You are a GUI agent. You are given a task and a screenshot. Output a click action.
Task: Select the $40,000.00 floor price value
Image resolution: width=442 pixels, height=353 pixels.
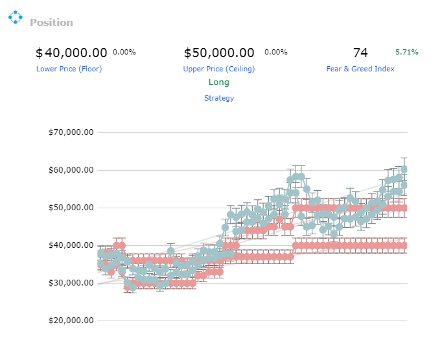point(71,53)
